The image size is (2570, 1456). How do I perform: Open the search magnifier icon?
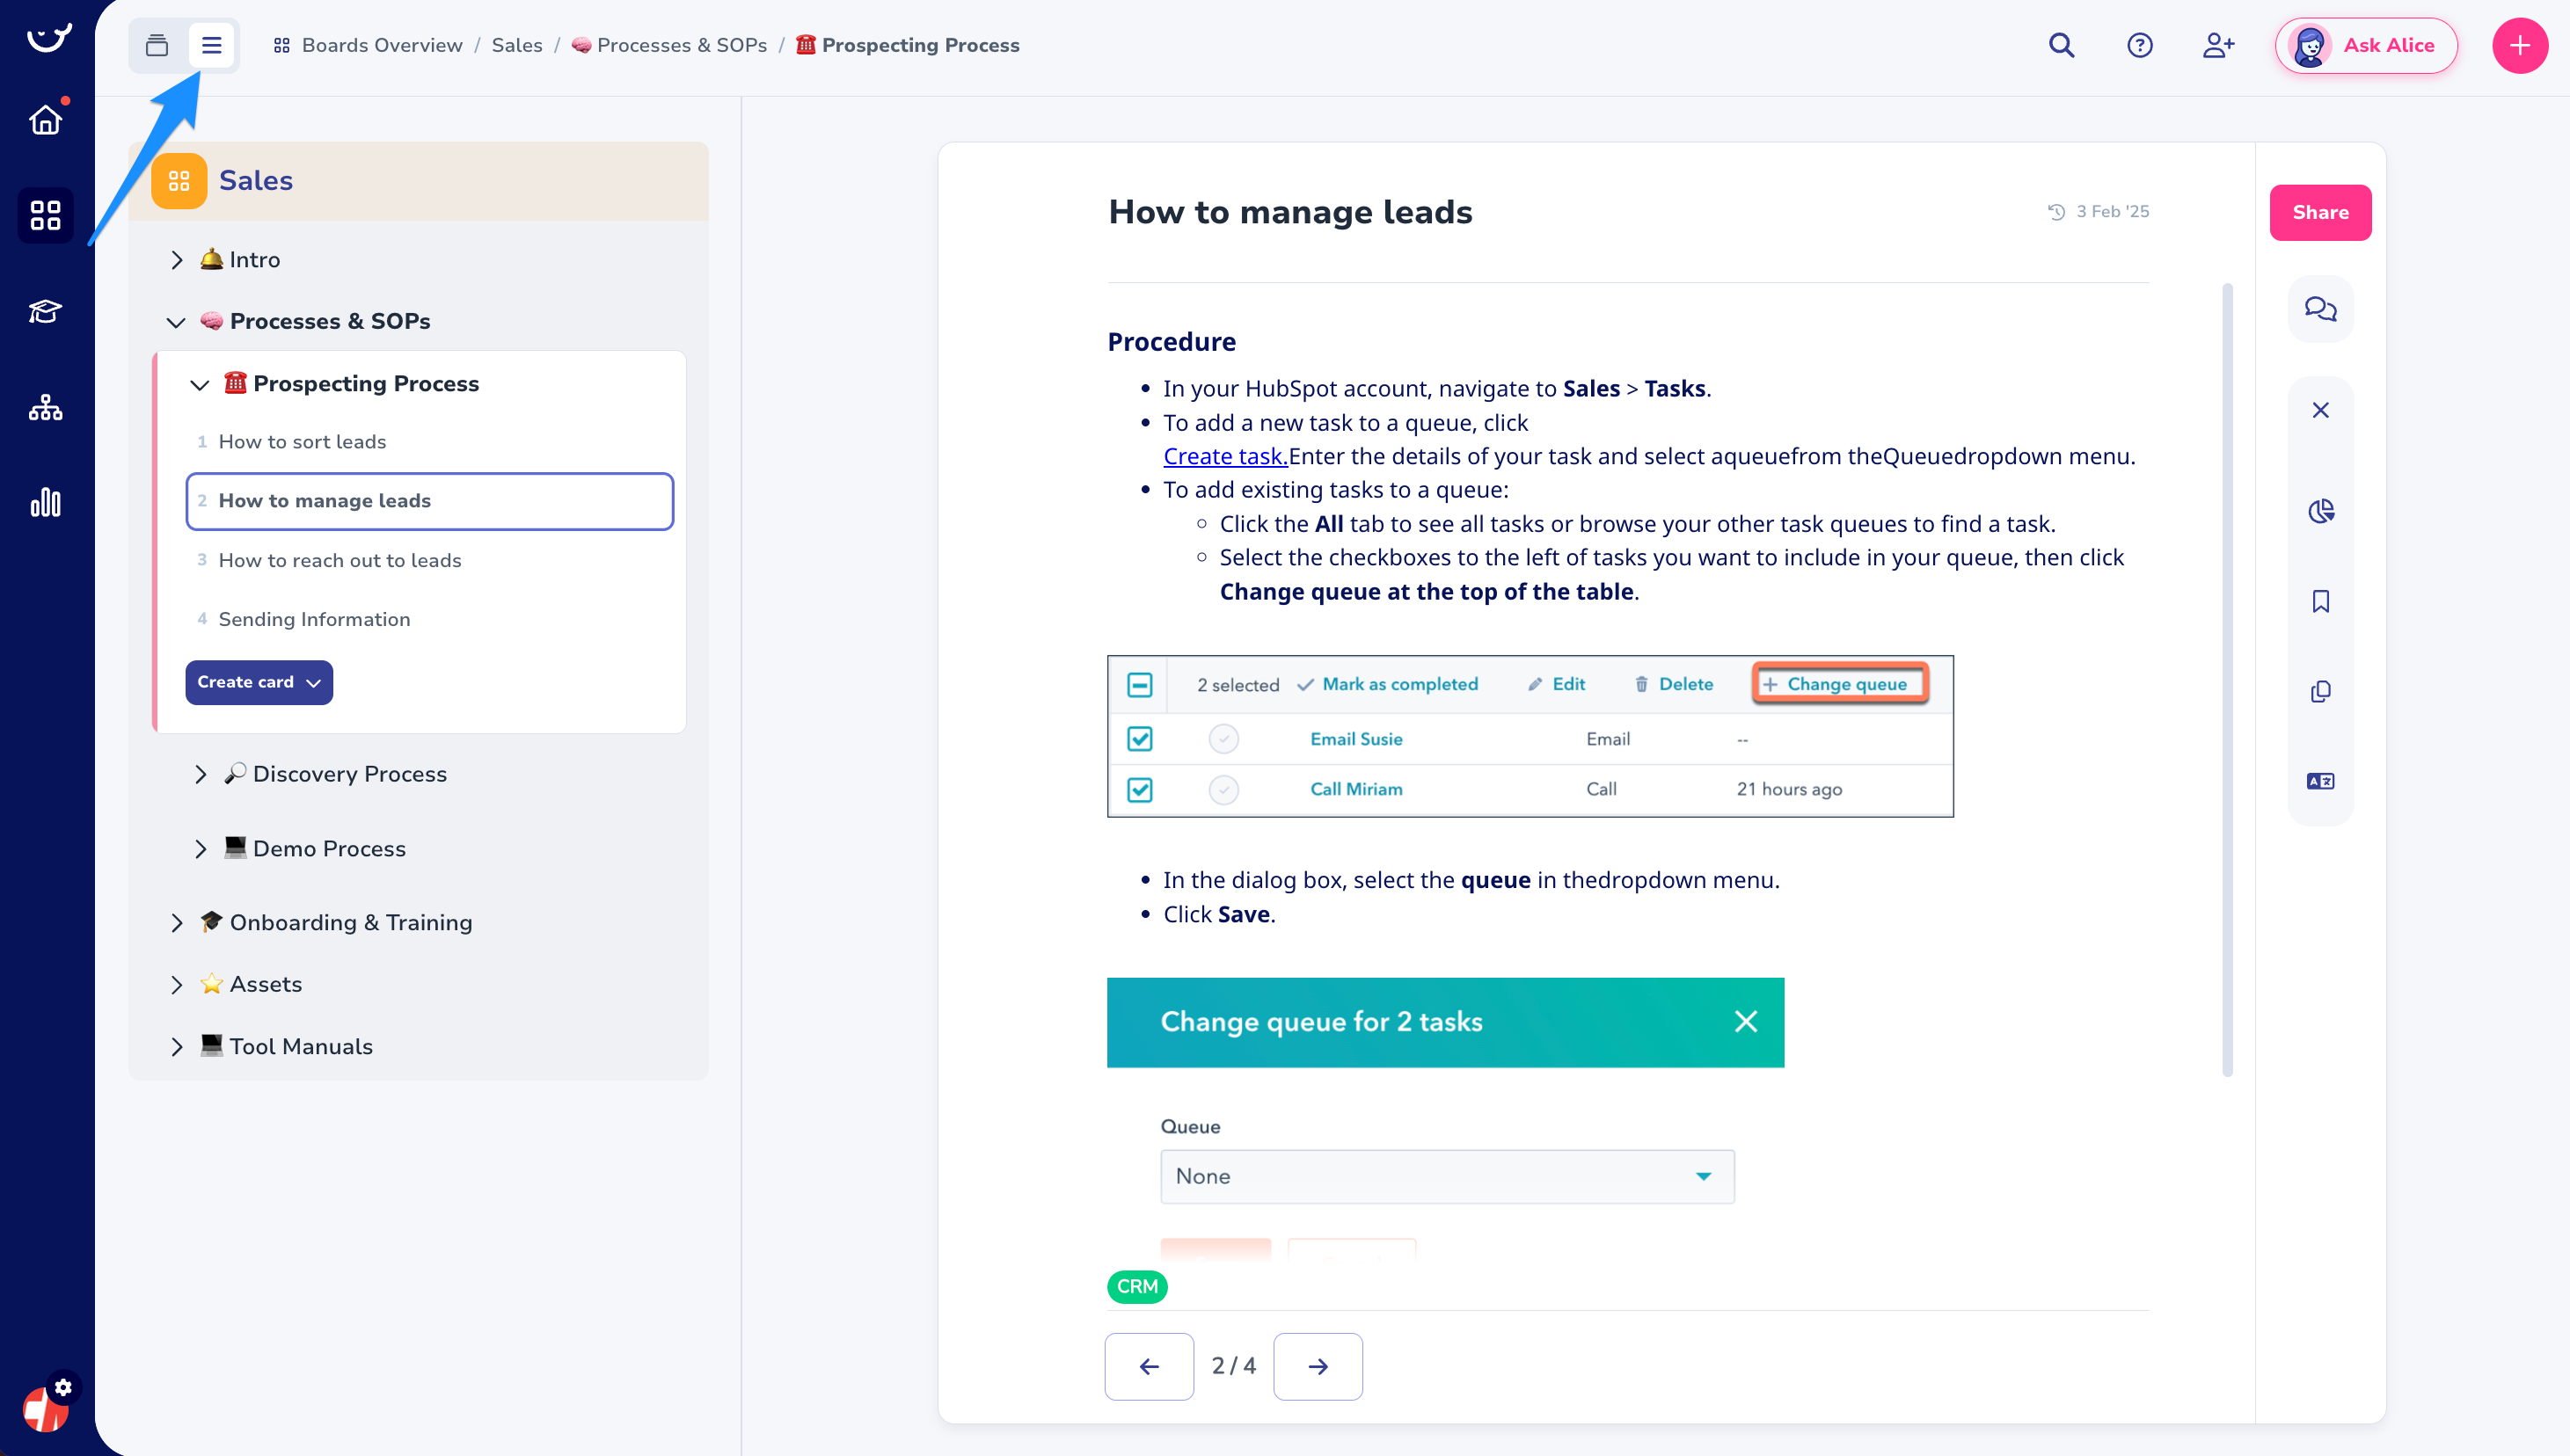2061,45
